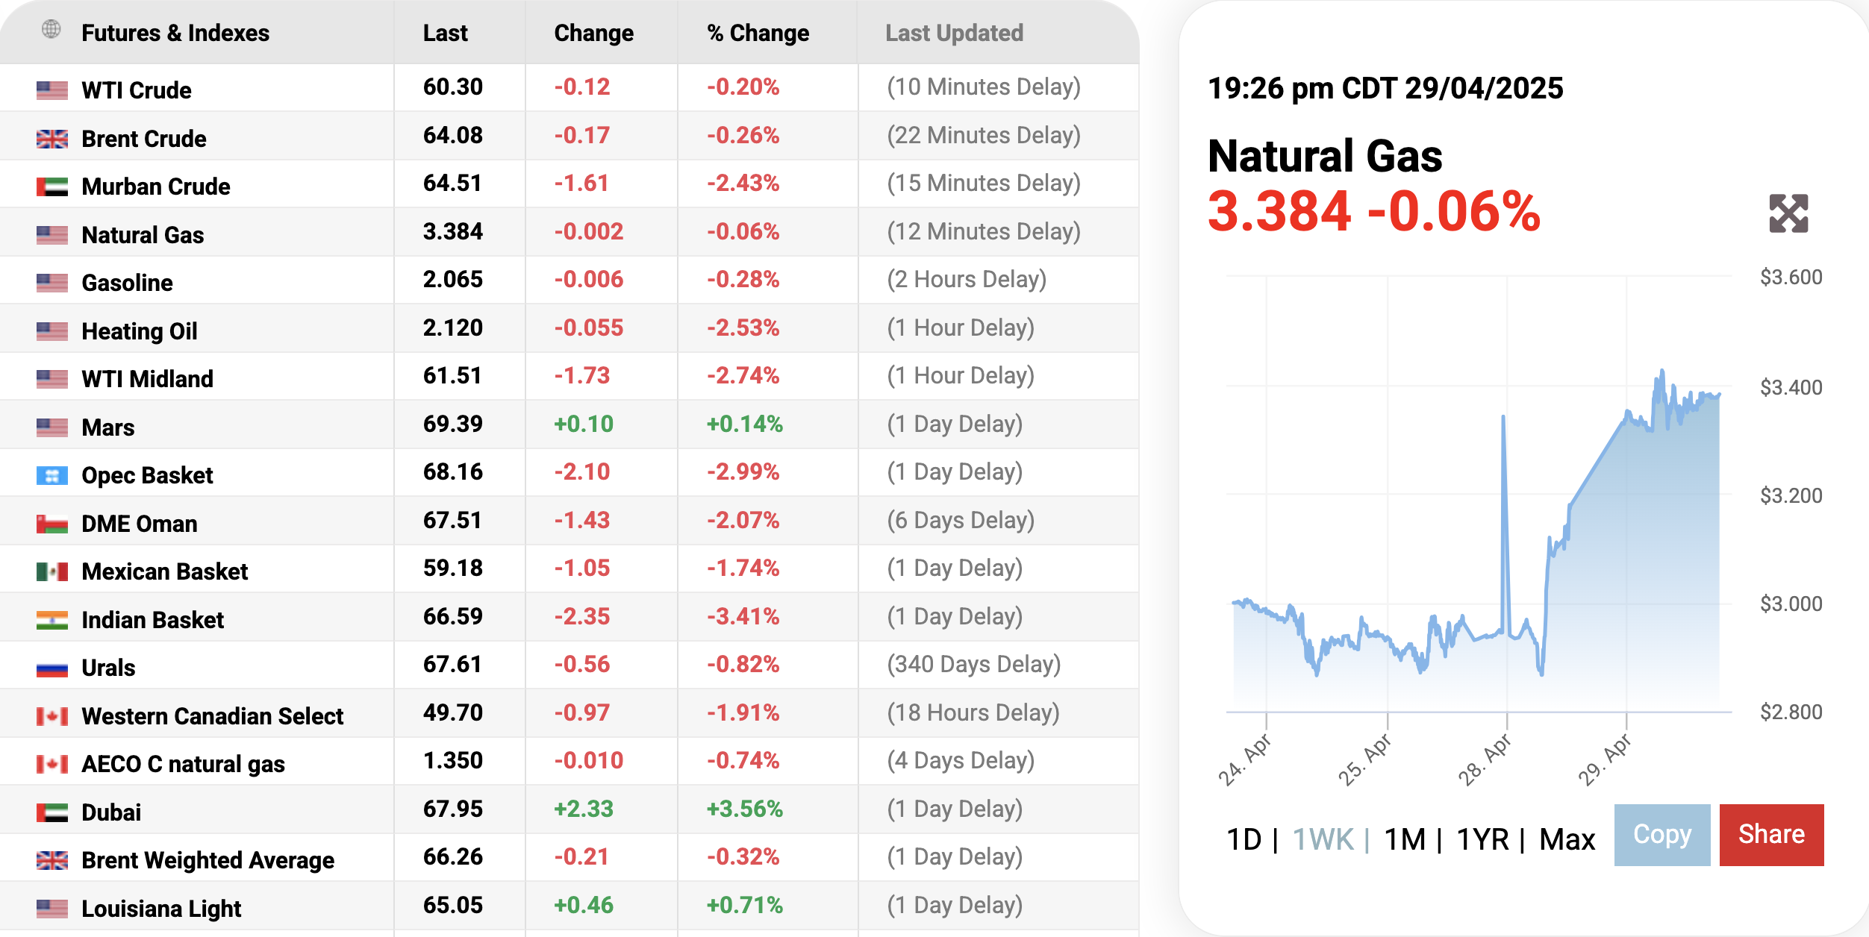Viewport: 1869px width, 937px height.
Task: Click the Mexican flag beside Mexican Basket
Action: click(52, 571)
